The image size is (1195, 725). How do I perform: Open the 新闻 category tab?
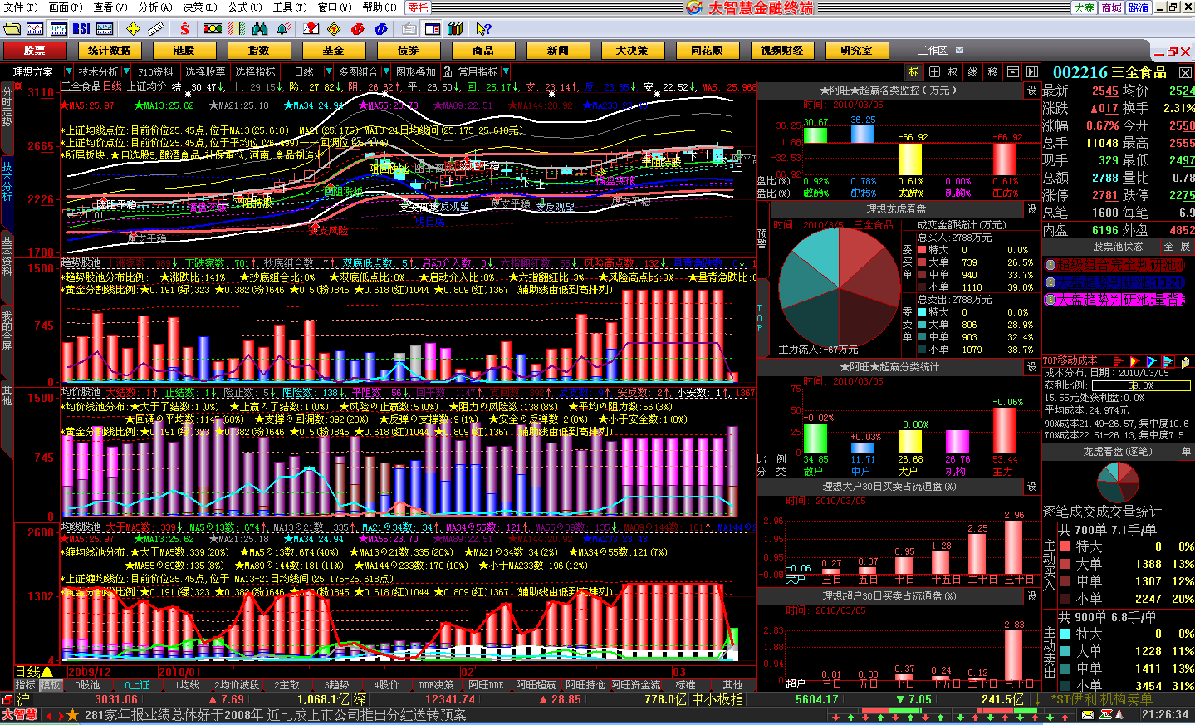[557, 51]
